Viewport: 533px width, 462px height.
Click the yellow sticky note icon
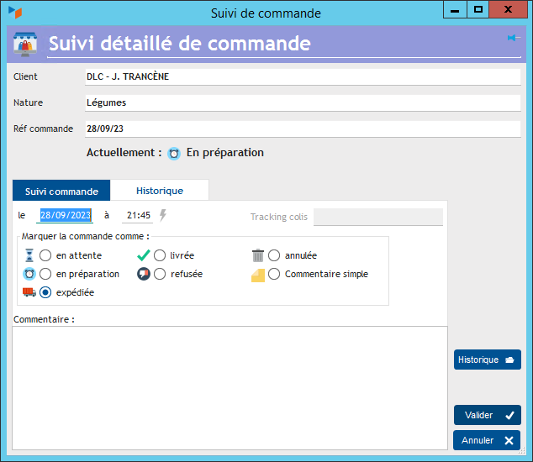(x=258, y=274)
